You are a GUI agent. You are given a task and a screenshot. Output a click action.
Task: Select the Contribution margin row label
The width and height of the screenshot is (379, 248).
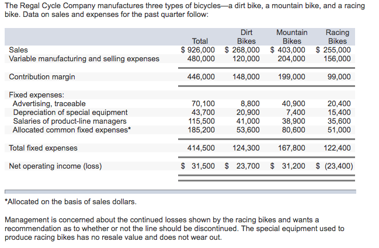(42, 77)
